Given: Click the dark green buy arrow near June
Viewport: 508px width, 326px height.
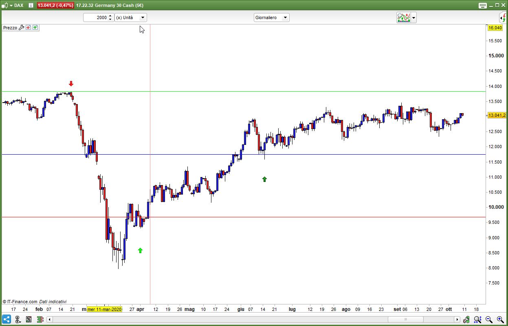Looking at the screenshot, I should (x=264, y=179).
